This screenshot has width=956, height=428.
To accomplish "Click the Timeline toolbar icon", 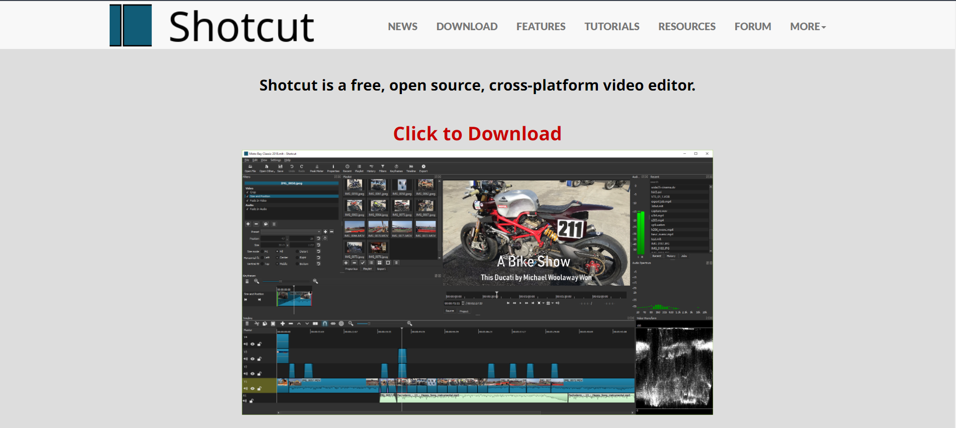I will point(411,168).
